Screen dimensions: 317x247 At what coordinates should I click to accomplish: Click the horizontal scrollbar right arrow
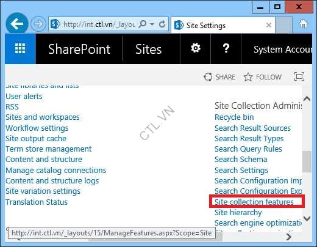[288, 237]
